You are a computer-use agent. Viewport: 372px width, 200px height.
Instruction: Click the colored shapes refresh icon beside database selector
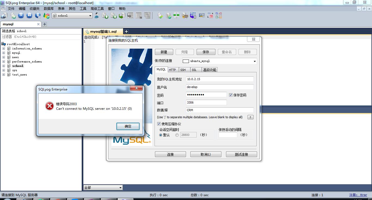point(46,16)
